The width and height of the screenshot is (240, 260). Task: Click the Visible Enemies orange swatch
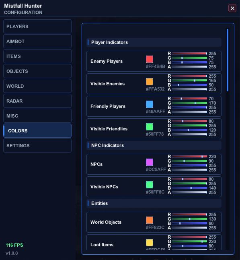150,82
